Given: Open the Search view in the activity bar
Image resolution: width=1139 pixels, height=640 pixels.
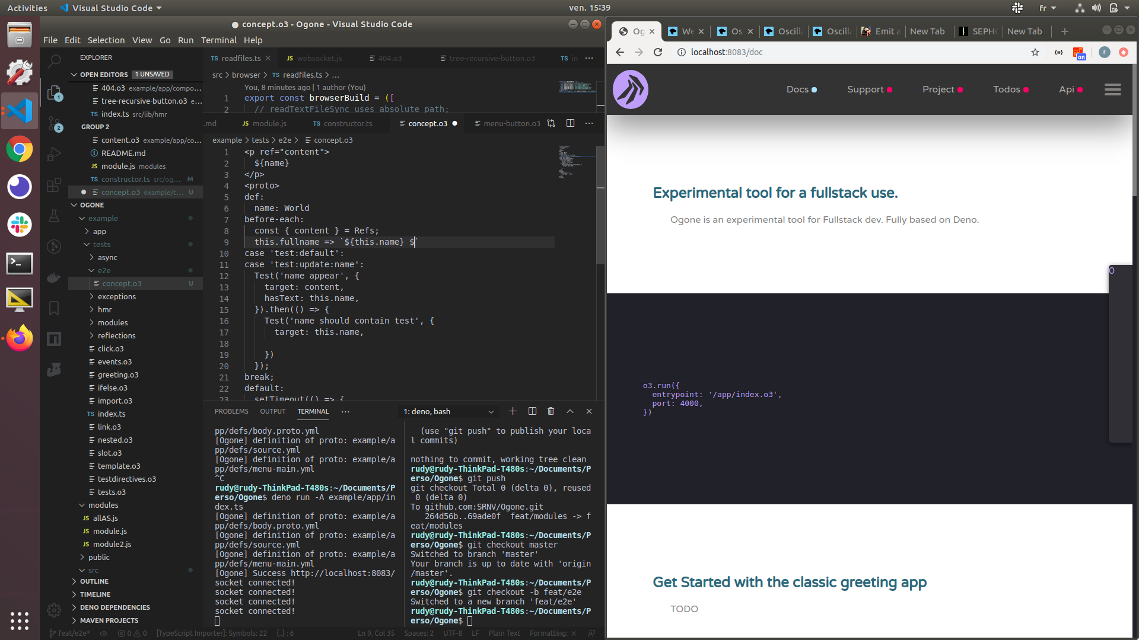Looking at the screenshot, I should pos(53,60).
